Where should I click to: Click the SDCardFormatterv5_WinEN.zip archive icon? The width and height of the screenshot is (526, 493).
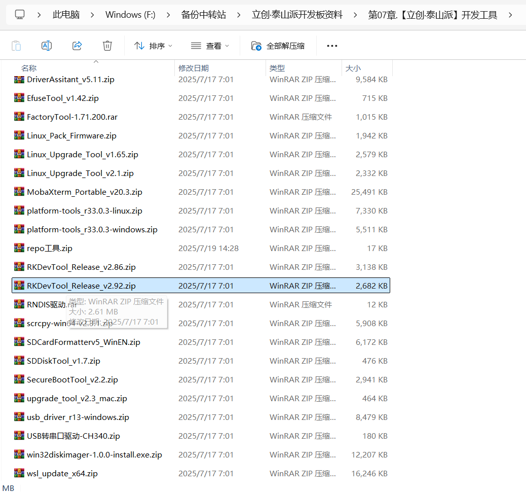point(19,342)
